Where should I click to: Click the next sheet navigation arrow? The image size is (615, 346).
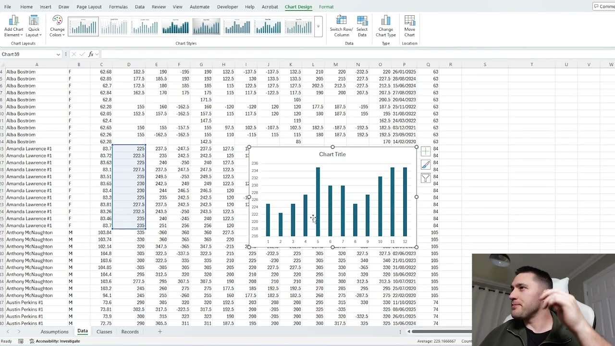pyautogui.click(x=19, y=332)
